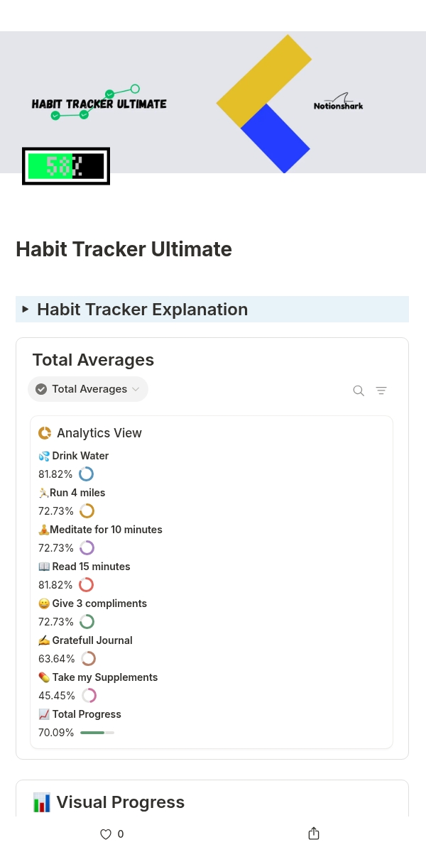Viewport: 426px width, 852px height.
Task: Click the heart like icon
Action: (x=106, y=834)
